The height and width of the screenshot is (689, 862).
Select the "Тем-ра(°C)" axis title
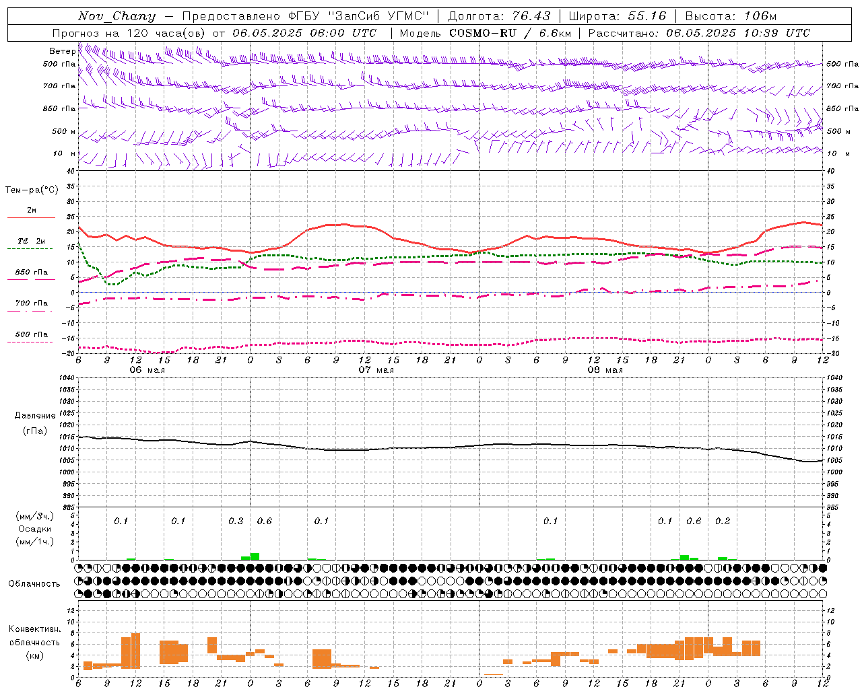32,190
